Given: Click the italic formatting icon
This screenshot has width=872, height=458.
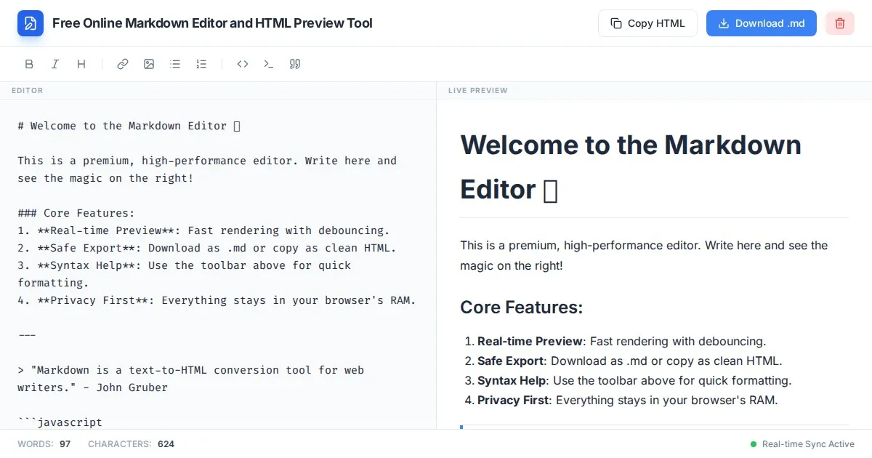Looking at the screenshot, I should 55,64.
